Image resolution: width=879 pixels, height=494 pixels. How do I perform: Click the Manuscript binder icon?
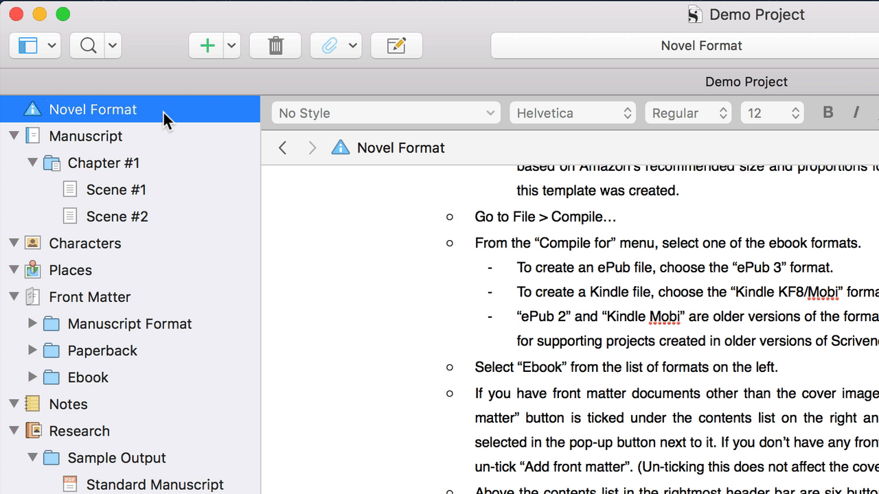(x=32, y=136)
